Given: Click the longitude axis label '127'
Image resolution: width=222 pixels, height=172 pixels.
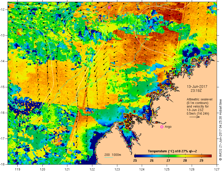Looking at the screenshot, I should coord(217,169).
